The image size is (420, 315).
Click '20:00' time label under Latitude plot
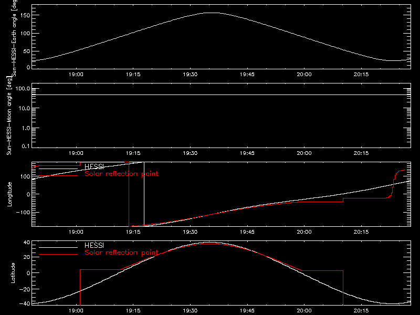click(x=304, y=311)
